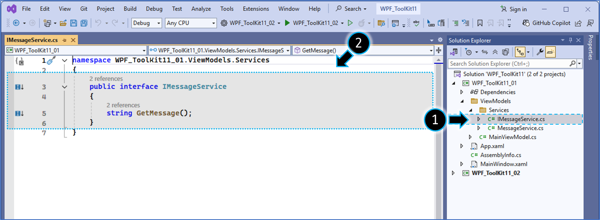Open the Analyze menu
This screenshot has height=220, width=600.
point(201,9)
